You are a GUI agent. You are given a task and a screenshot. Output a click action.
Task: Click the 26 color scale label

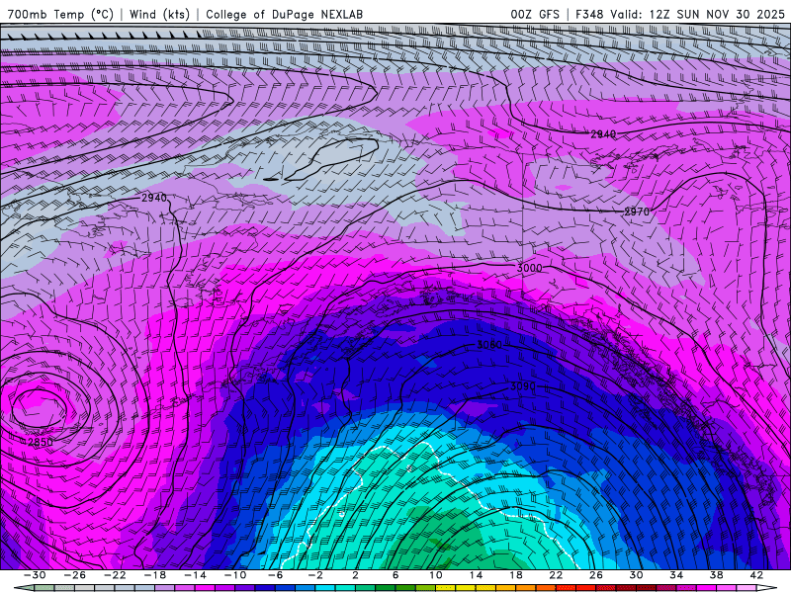pos(596,575)
